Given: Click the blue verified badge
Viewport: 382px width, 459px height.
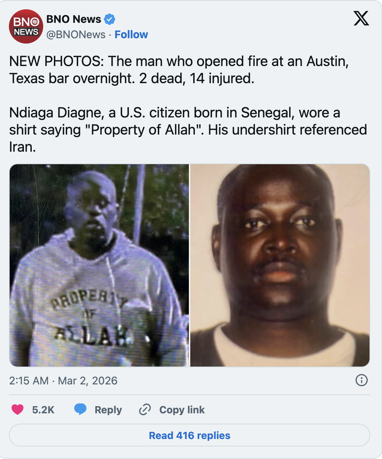Looking at the screenshot, I should (110, 19).
